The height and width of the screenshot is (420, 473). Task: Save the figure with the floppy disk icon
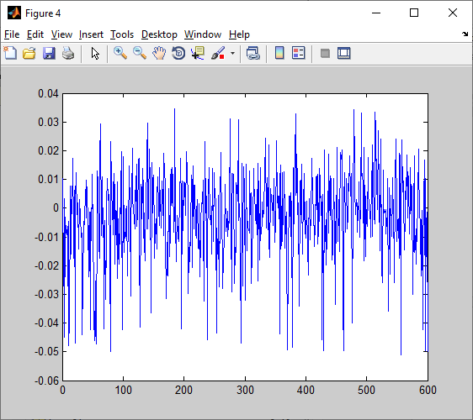coord(49,53)
